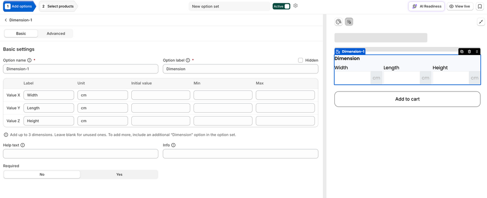Focus the Value X Min input field
This screenshot has height=198, width=487.
(x=223, y=95)
